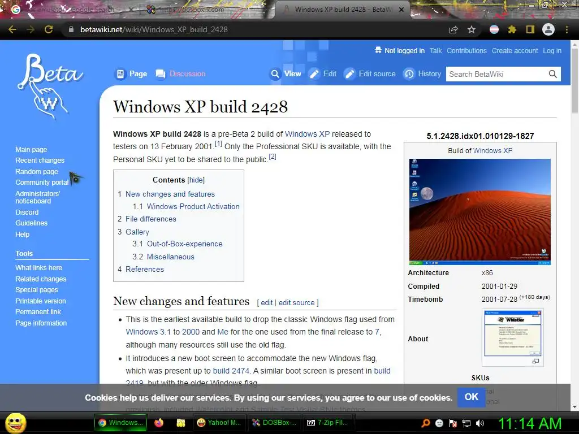Switch to the dosbox-x.com tab
Viewport: 579px width, 434px height.
pos(207,10)
